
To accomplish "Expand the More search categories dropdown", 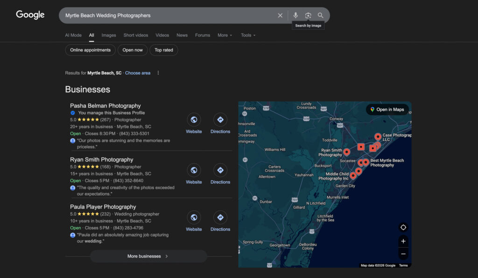I will click(x=225, y=35).
